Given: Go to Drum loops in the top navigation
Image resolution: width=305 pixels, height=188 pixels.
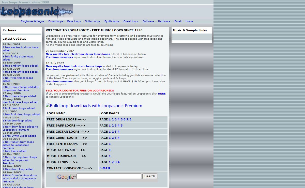Looking at the screenshot, I should (x=56, y=21).
